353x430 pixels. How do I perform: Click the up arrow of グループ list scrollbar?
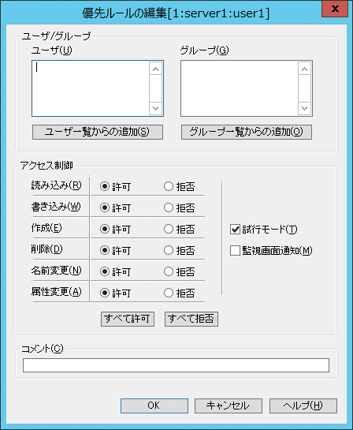coord(304,69)
